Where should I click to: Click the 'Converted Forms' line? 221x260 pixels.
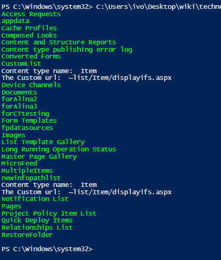[x=31, y=56]
